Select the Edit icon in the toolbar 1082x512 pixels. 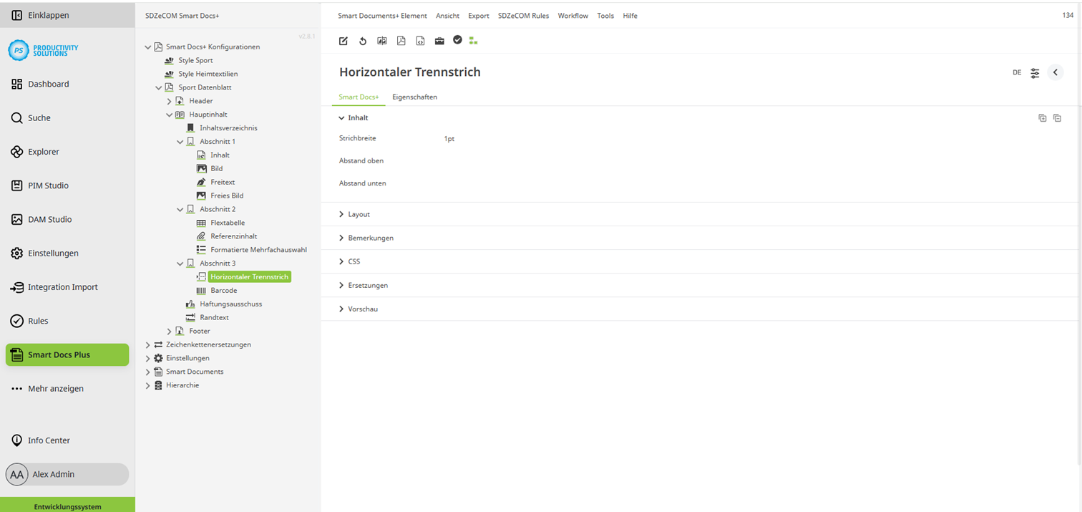pos(343,41)
